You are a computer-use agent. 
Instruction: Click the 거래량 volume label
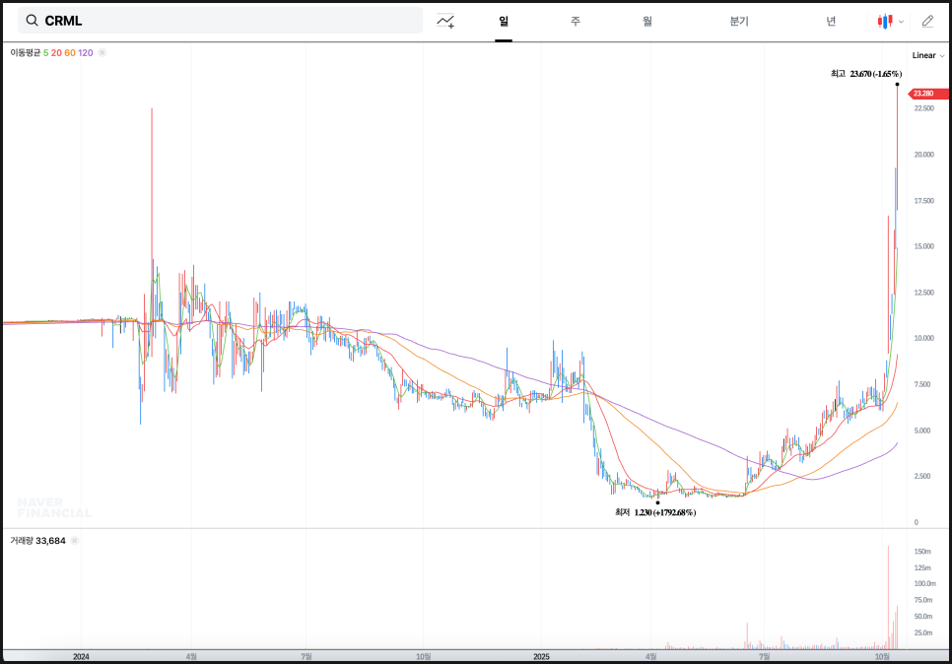pyautogui.click(x=22, y=540)
